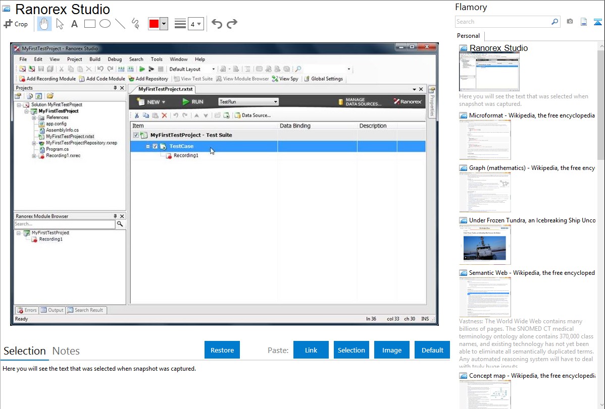Open the line width dropdown showing 4
This screenshot has width=605, height=409.
195,24
